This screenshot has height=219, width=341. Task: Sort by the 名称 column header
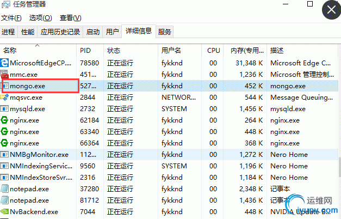[x=38, y=50]
